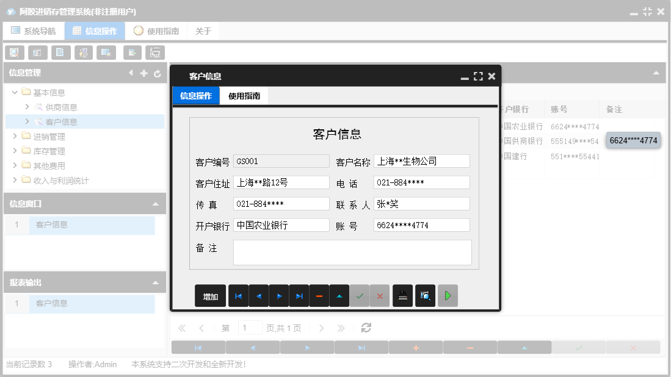Screen dimensions: 671x377
Task: Open the 系统导航 tab at the top
Action: 34,30
